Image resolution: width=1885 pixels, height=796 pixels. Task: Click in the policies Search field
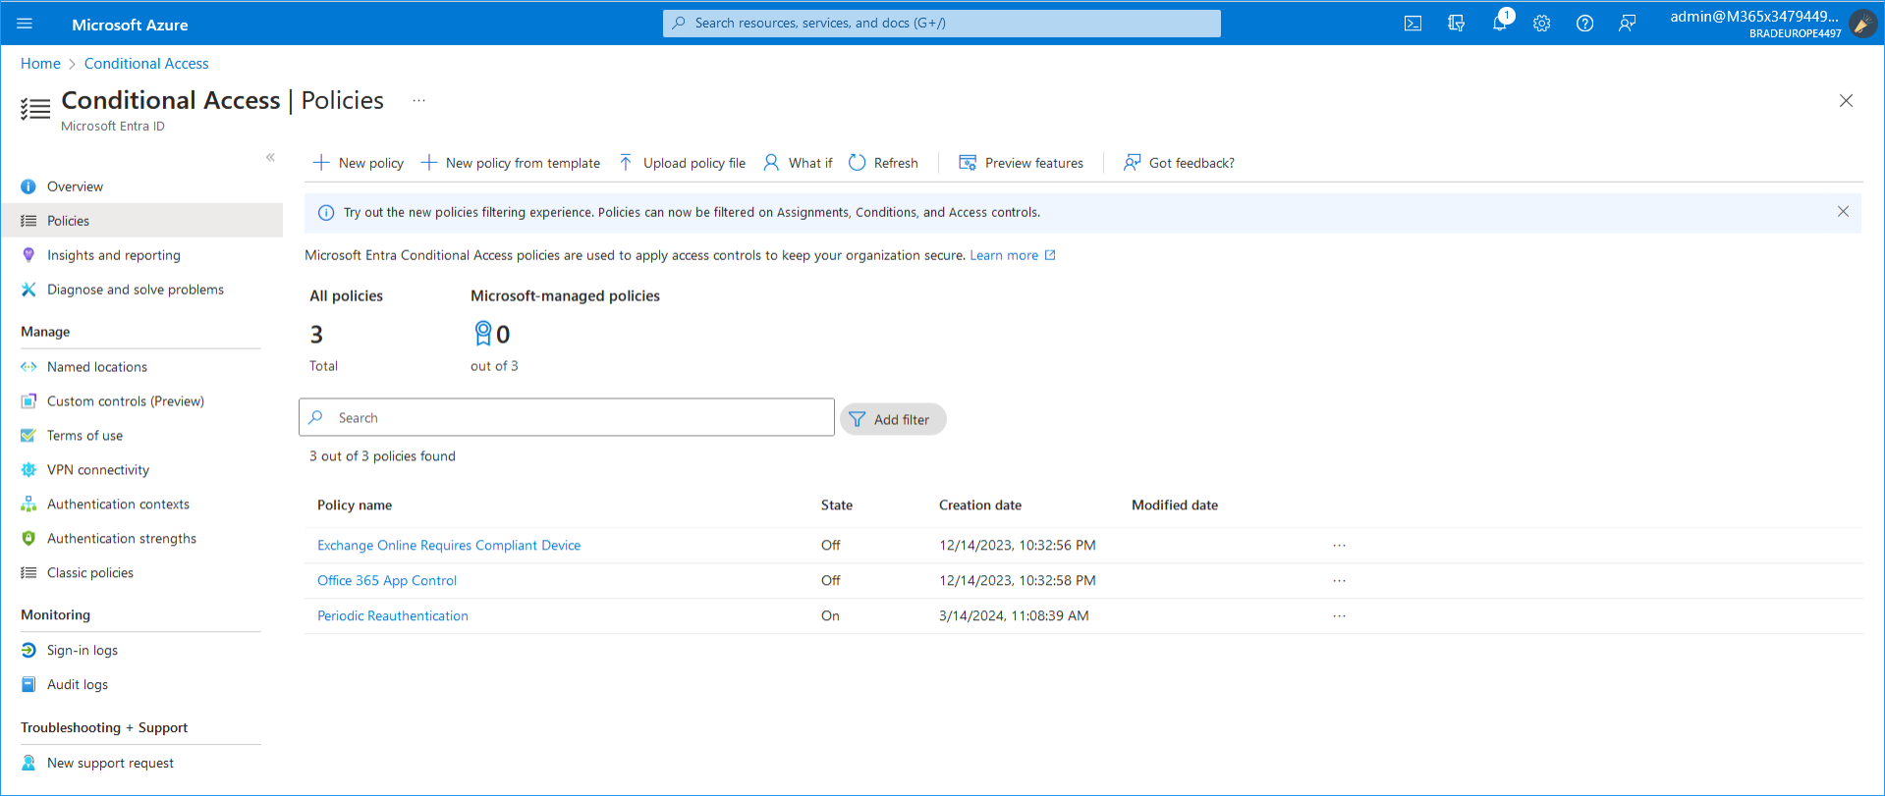pyautogui.click(x=567, y=417)
